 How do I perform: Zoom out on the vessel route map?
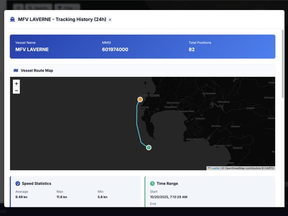[16, 91]
